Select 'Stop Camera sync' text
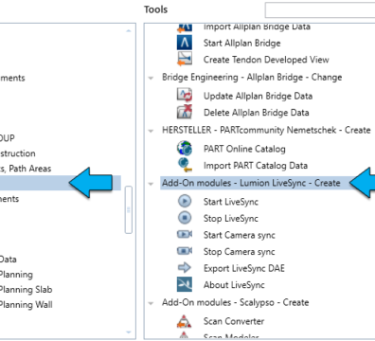This screenshot has height=341, width=375. 240,252
